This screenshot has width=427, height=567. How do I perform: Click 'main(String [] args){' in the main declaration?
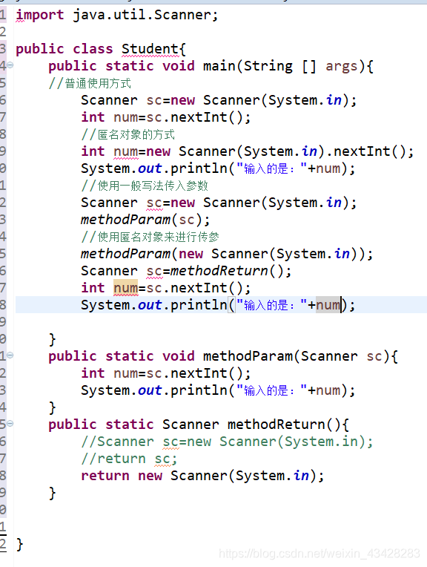288,66
